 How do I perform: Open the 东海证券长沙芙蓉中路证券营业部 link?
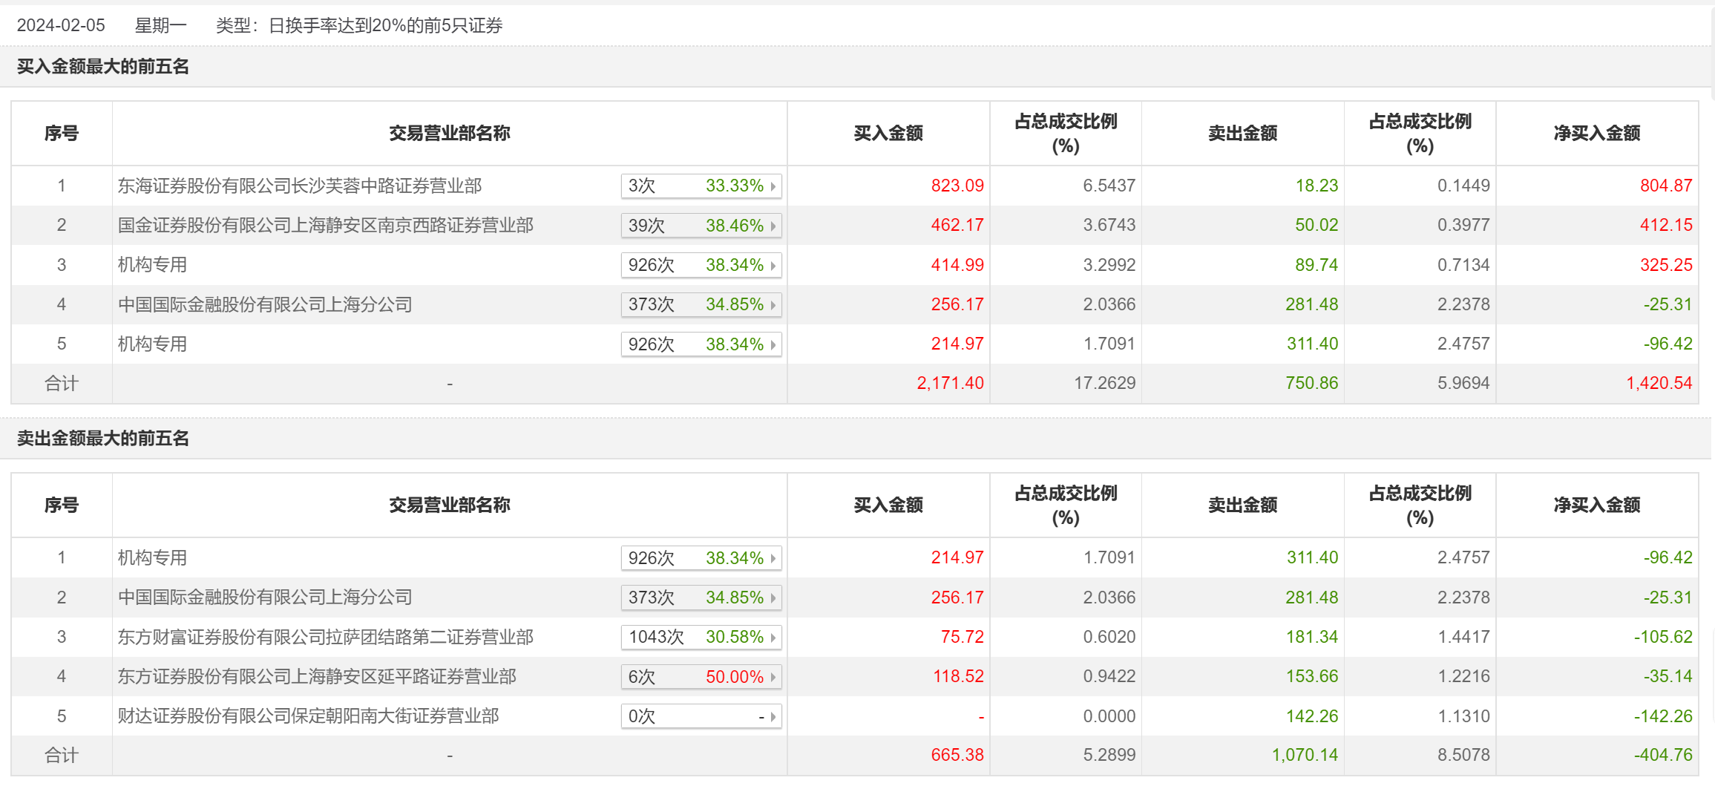pyautogui.click(x=300, y=186)
